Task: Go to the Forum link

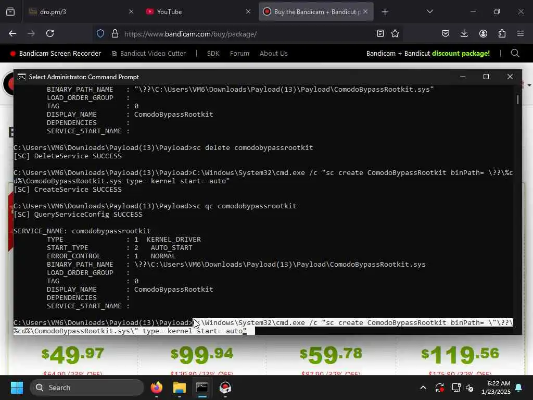Action: pos(239,54)
